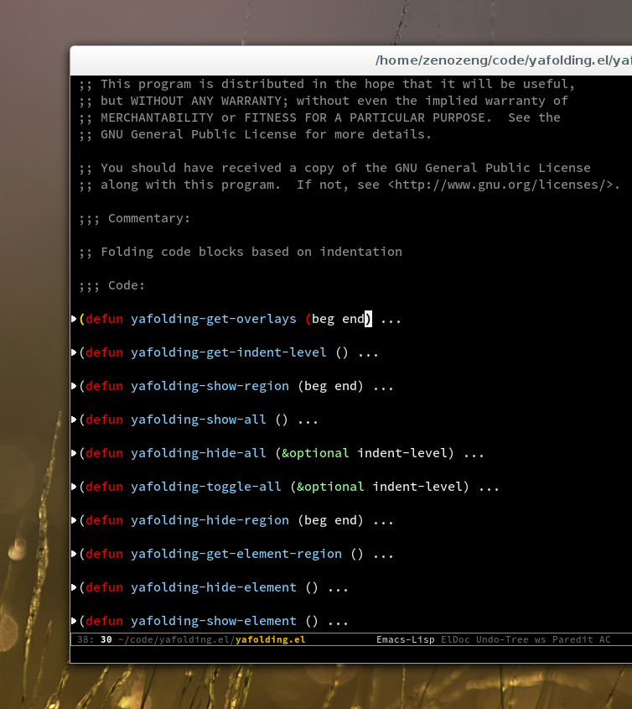This screenshot has height=709, width=632.
Task: Unfold the yafolding-hide-region block
Action: click(75, 520)
